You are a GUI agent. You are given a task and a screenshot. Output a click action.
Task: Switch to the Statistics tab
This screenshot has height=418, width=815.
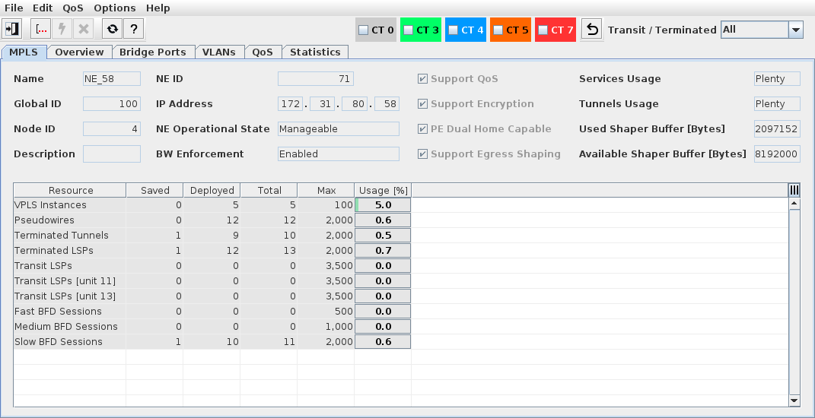click(x=315, y=52)
